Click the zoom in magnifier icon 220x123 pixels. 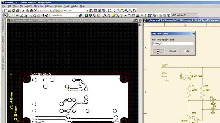126,11
